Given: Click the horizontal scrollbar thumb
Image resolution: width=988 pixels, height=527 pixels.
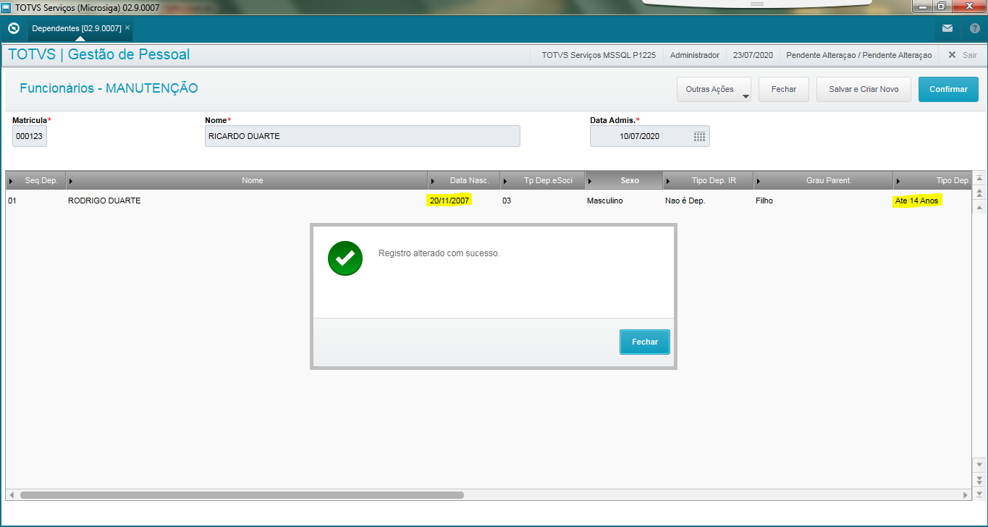Looking at the screenshot, I should 242,495.
